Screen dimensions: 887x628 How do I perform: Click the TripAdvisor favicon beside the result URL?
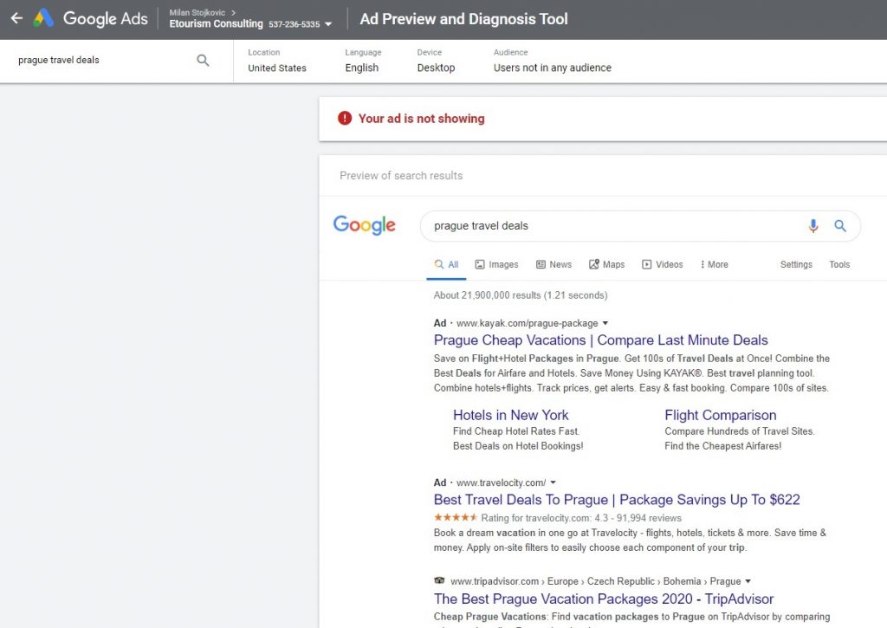tap(439, 580)
